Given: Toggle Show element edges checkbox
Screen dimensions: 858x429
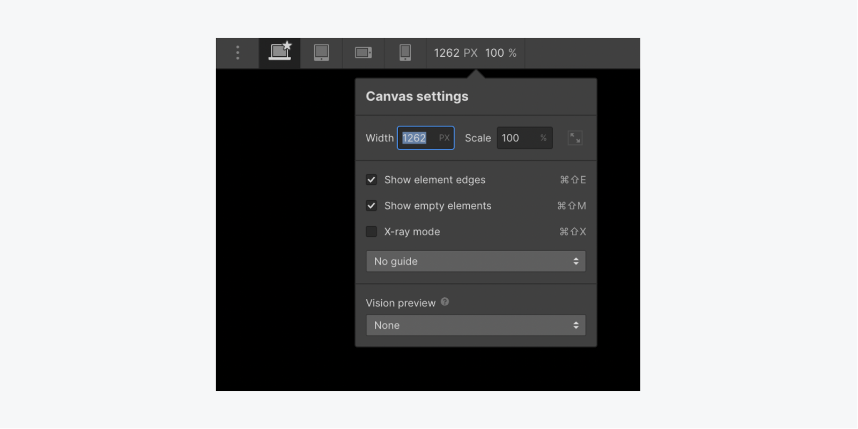Looking at the screenshot, I should (371, 180).
